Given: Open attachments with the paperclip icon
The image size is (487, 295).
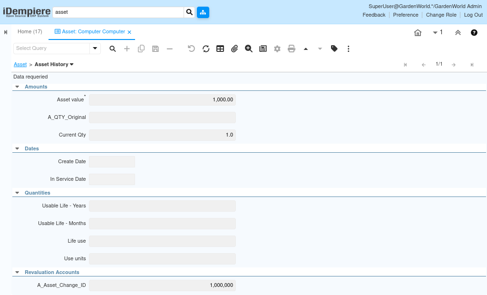Looking at the screenshot, I should click(234, 49).
